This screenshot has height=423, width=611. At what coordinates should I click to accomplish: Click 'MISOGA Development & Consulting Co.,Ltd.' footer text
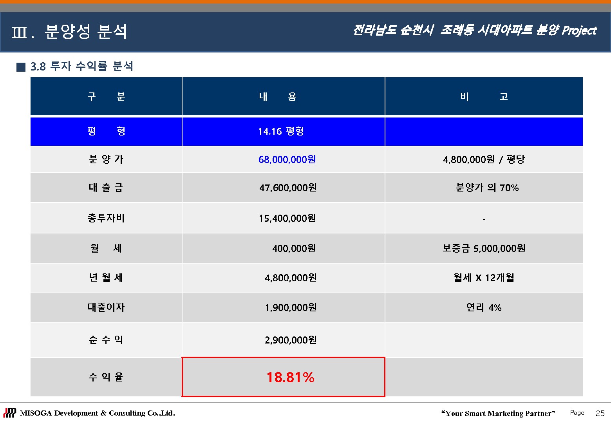click(98, 413)
